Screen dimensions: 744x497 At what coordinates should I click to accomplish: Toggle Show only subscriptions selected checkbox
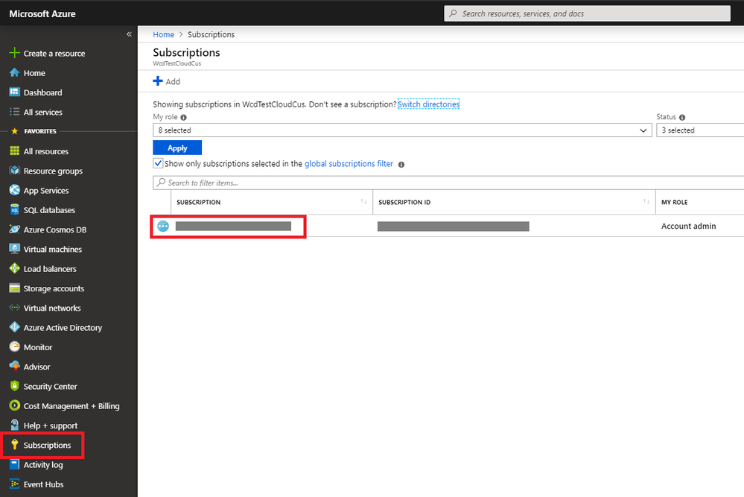click(158, 163)
